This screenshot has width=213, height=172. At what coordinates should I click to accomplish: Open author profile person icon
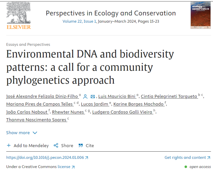pyautogui.click(x=85, y=96)
